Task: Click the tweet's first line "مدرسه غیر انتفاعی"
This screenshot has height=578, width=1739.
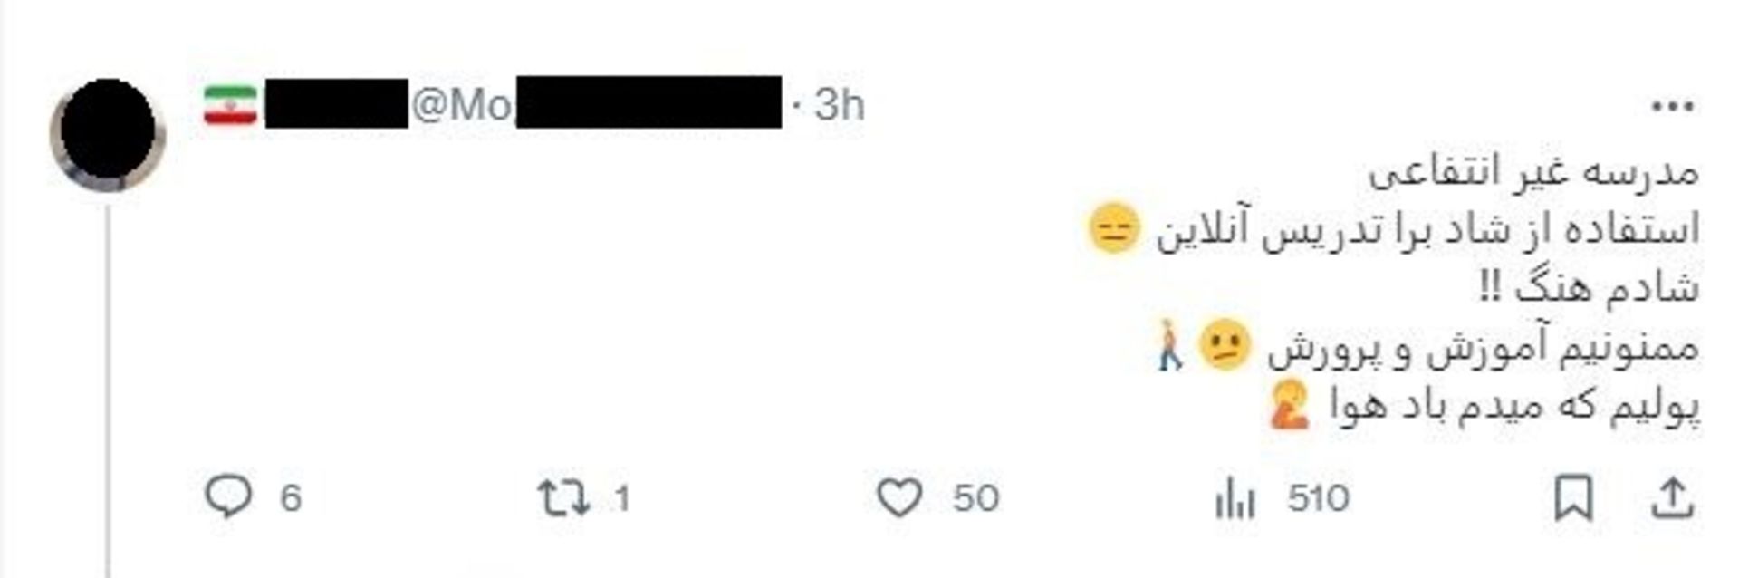Action: coord(1532,172)
